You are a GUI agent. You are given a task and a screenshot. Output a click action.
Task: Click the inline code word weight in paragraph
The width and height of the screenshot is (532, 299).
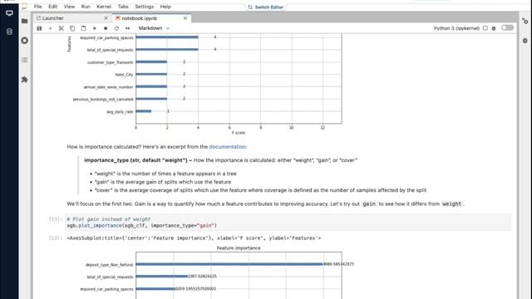pyautogui.click(x=452, y=203)
